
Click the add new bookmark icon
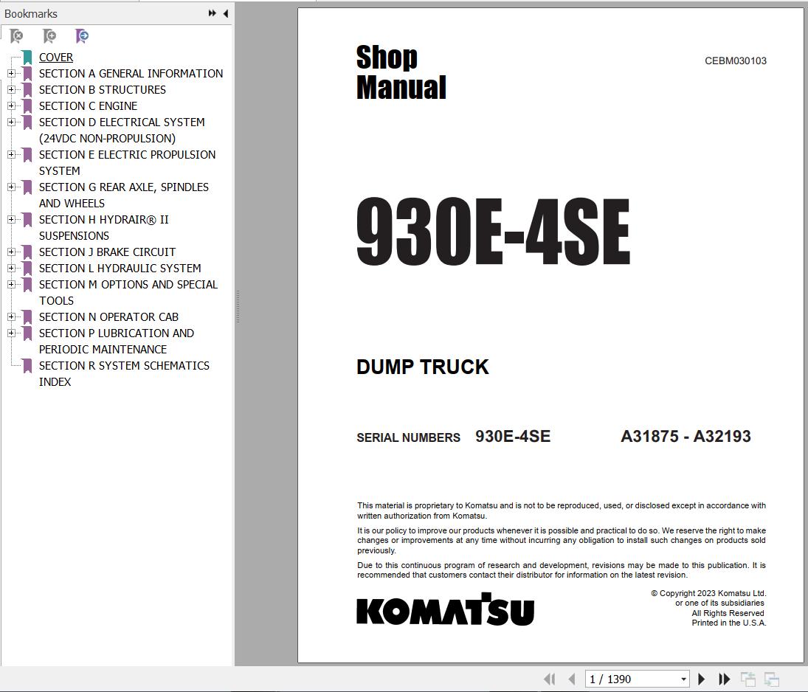49,36
